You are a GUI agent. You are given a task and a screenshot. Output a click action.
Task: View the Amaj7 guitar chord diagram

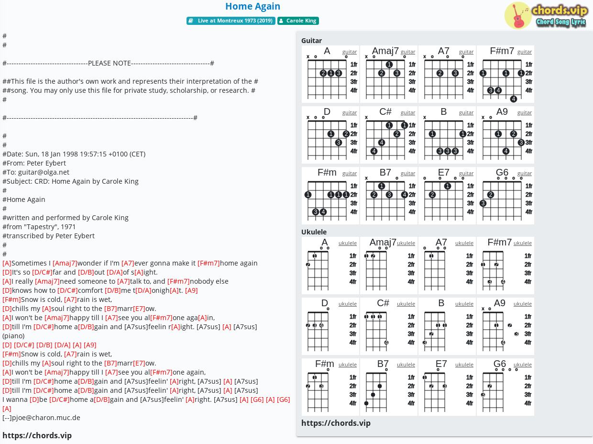tap(389, 74)
